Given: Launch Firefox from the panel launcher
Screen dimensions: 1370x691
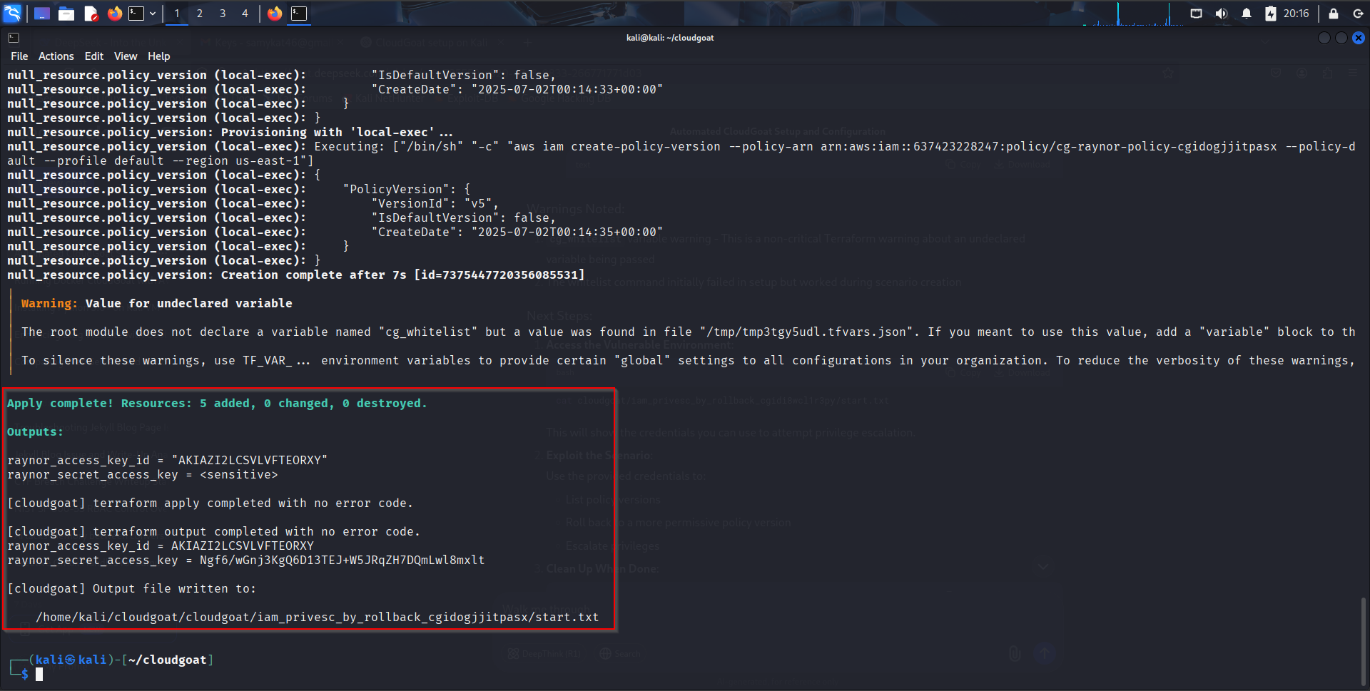Looking at the screenshot, I should pyautogui.click(x=114, y=14).
